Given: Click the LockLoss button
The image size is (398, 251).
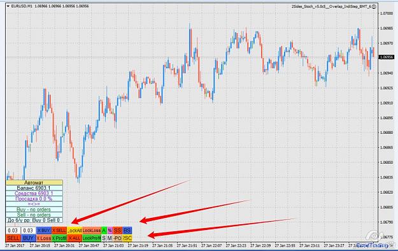Looking at the screenshot, I should (x=92, y=231).
